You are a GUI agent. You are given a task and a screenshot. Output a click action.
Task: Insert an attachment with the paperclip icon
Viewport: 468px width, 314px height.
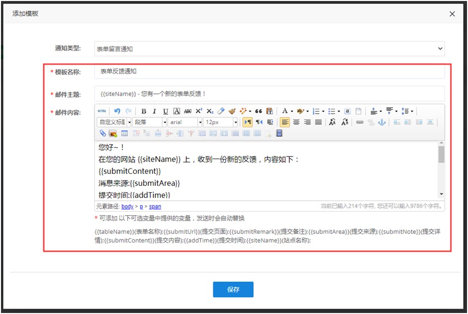pyautogui.click(x=102, y=133)
